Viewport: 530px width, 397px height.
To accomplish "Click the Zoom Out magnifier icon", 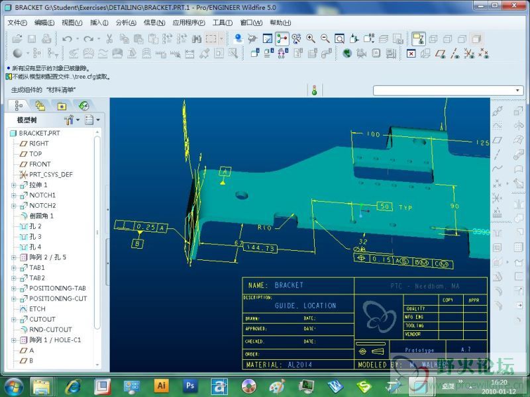I will tap(325, 39).
